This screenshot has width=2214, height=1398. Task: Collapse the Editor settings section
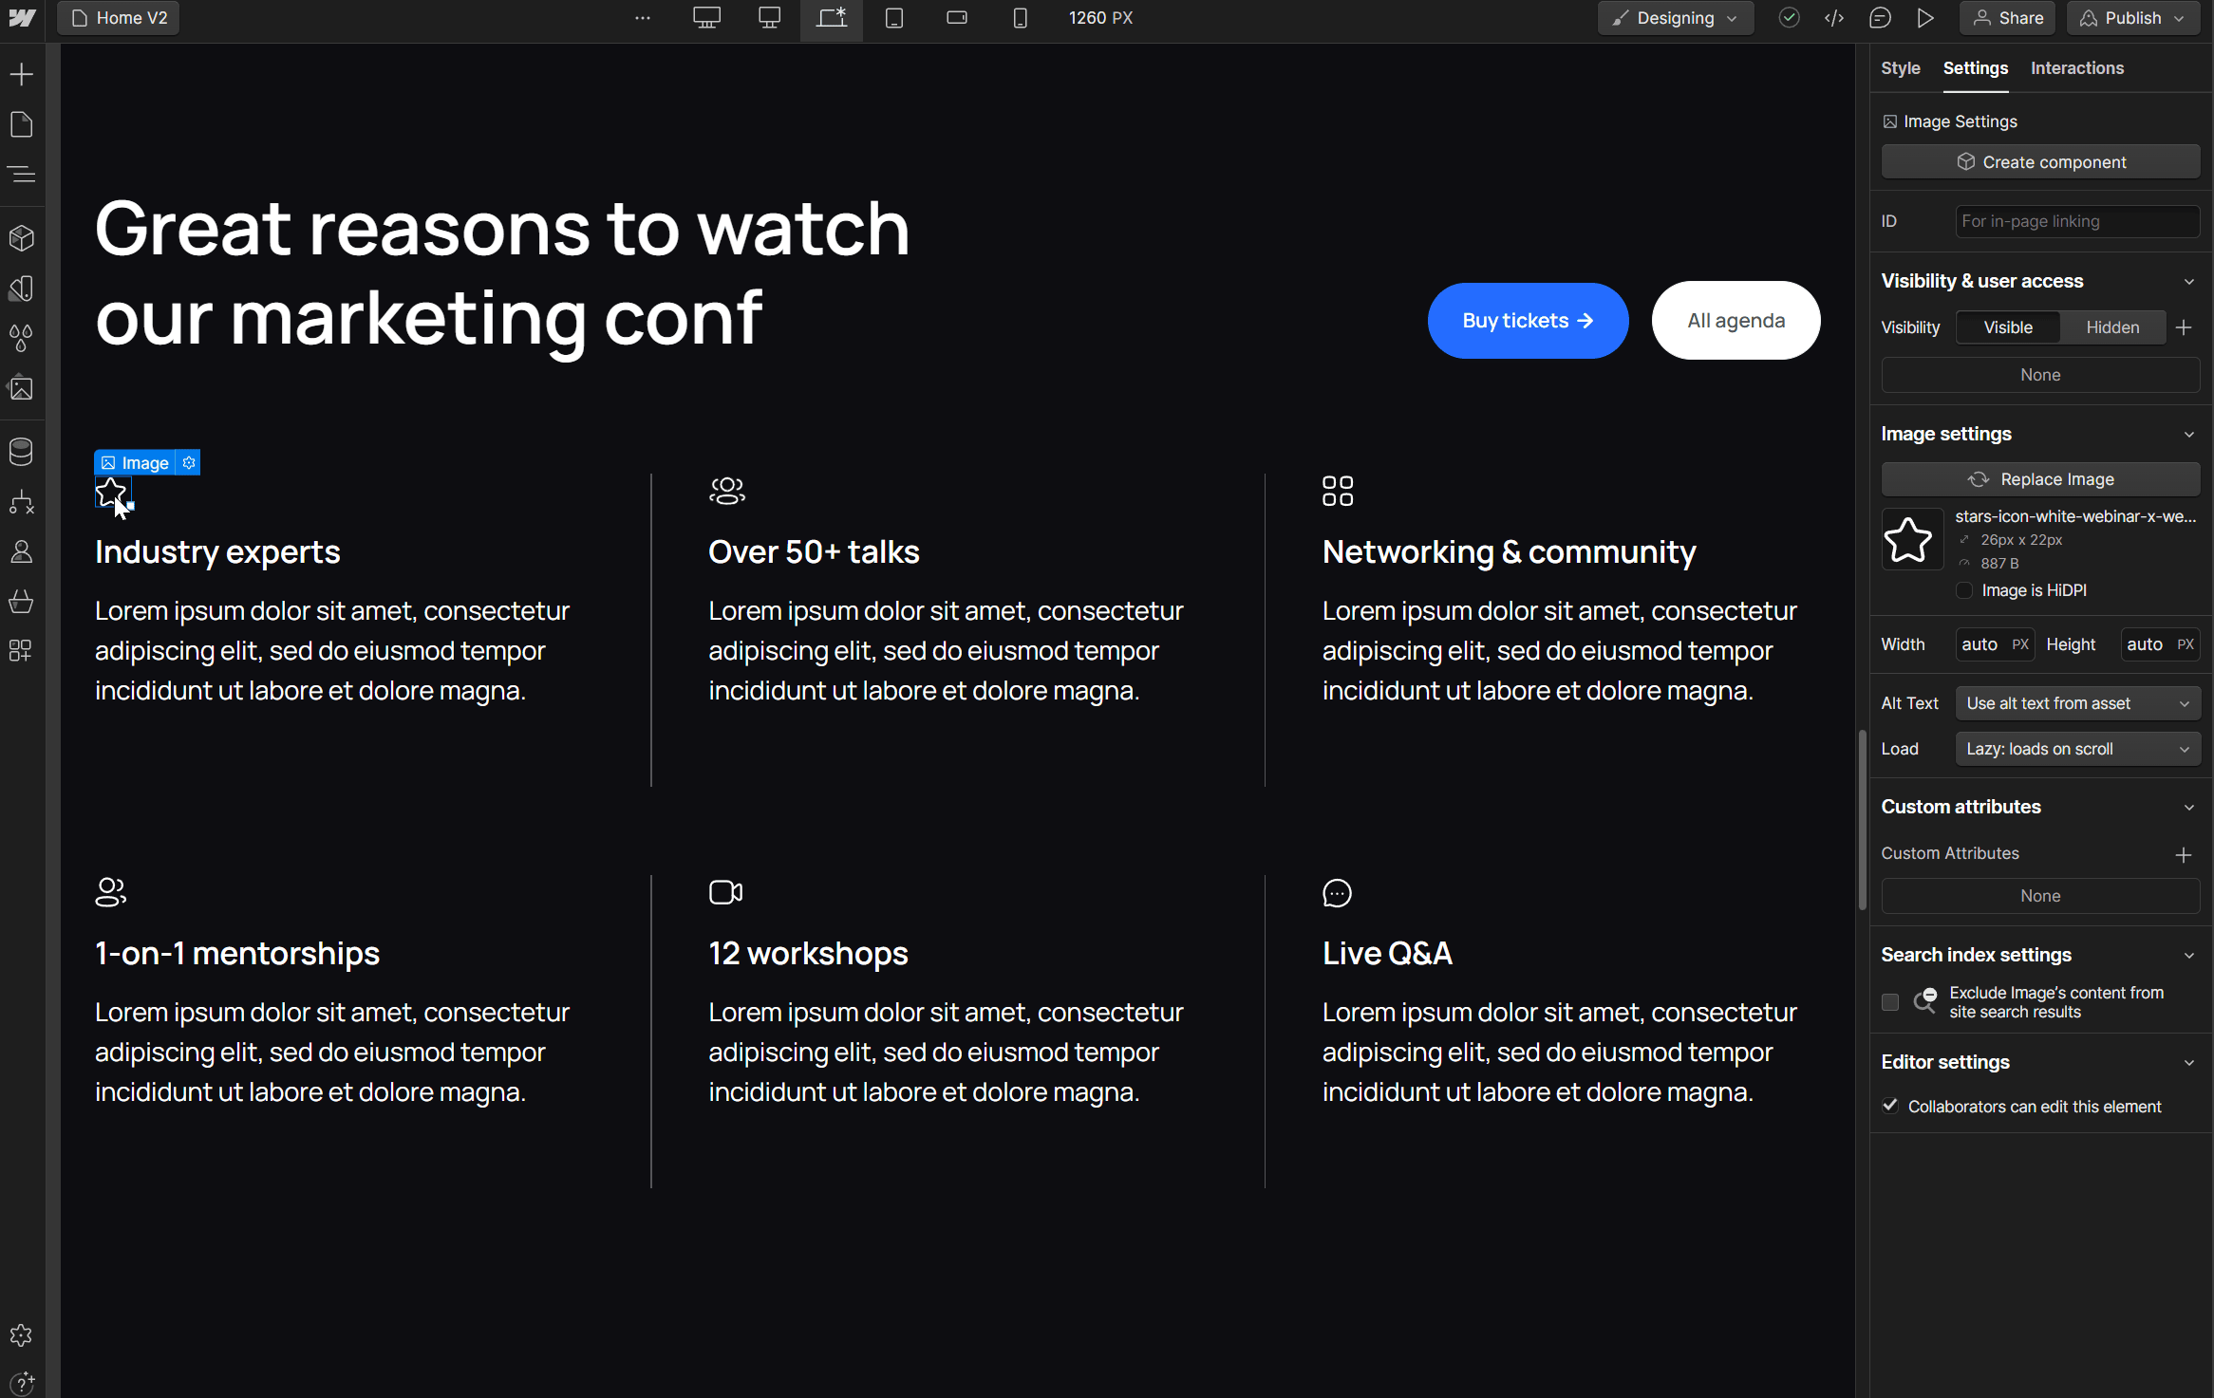2189,1063
